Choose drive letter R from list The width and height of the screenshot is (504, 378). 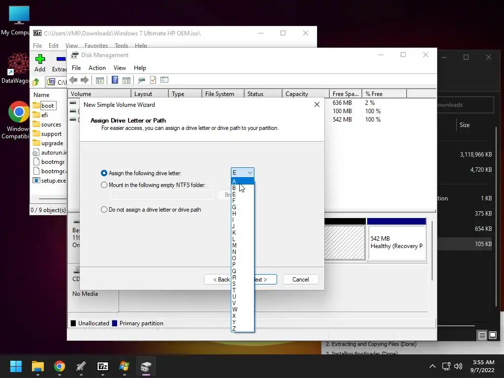pos(243,278)
